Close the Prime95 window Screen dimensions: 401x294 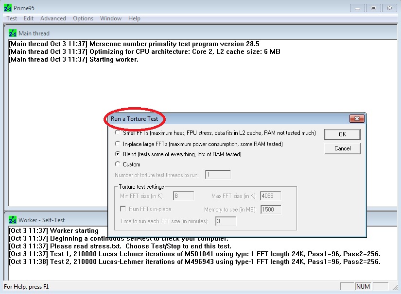[x=389, y=8]
